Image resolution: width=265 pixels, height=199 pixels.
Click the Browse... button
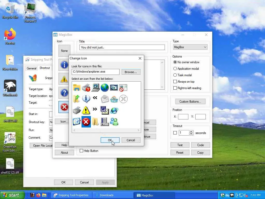(x=131, y=72)
